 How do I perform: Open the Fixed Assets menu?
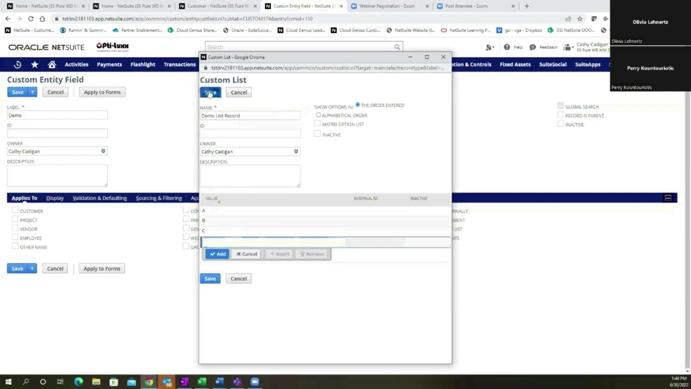point(515,64)
